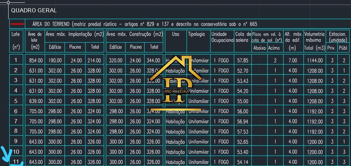Click the 1144.00 volumetria value
351x166 pixels.
315,61
